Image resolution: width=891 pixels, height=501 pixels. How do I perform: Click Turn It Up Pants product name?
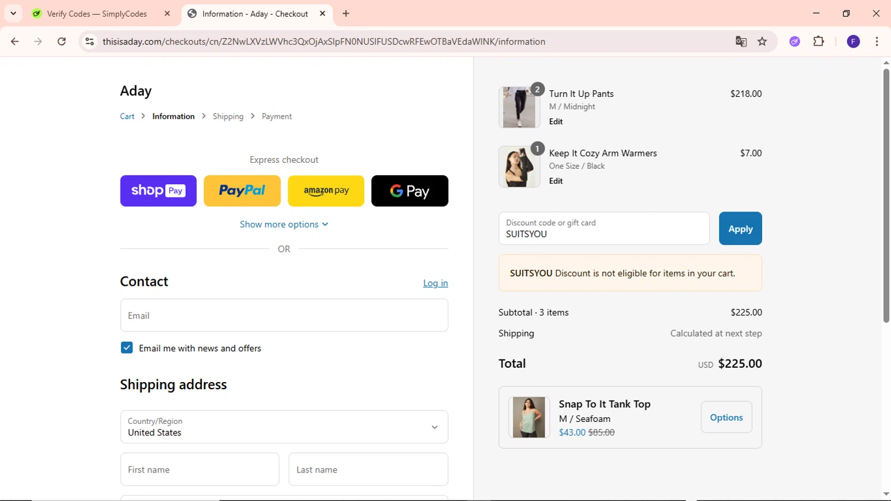(582, 94)
